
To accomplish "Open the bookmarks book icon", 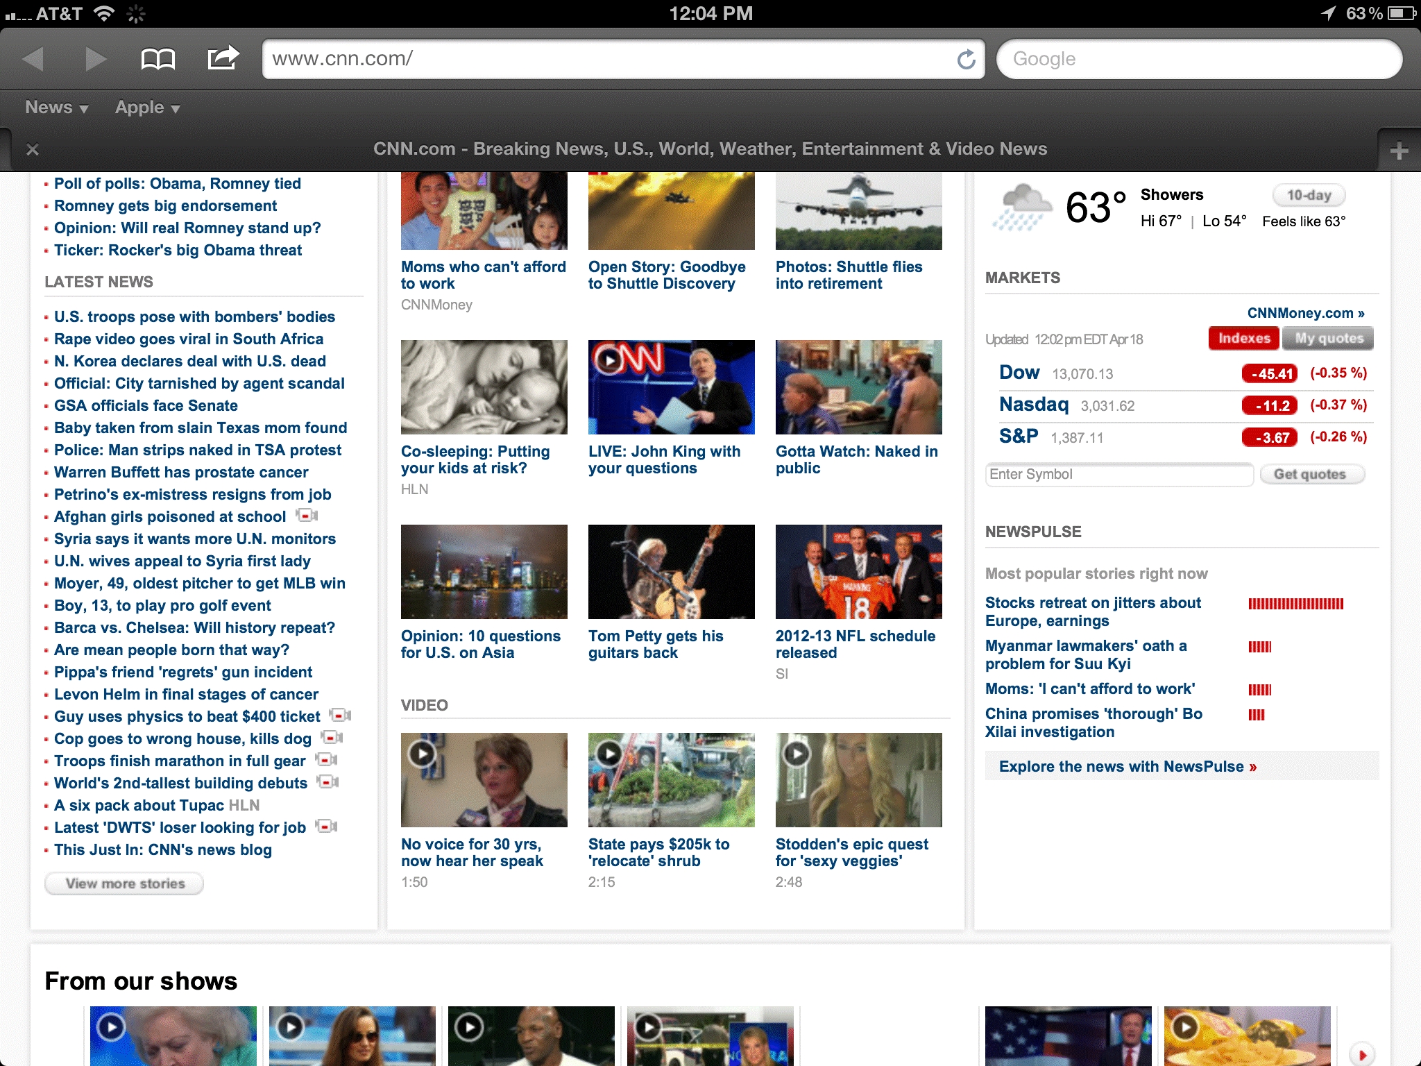I will pos(158,59).
